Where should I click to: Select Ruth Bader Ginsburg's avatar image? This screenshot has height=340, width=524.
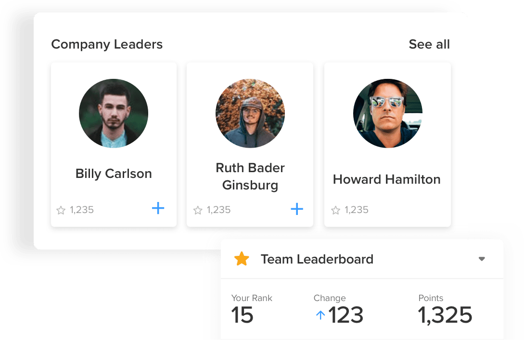pyautogui.click(x=250, y=113)
